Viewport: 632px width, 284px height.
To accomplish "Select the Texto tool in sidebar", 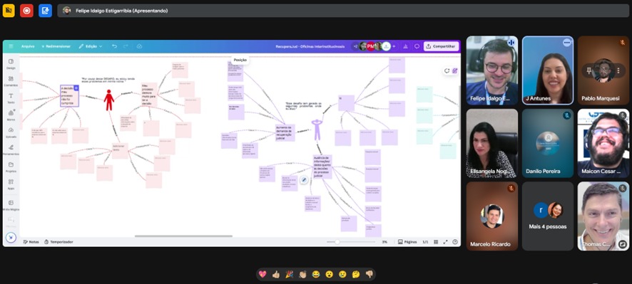I will [x=11, y=98].
